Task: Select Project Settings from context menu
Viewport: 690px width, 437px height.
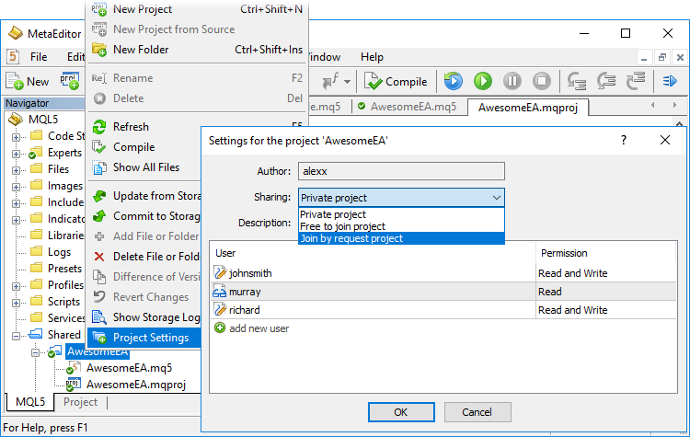Action: [x=150, y=338]
